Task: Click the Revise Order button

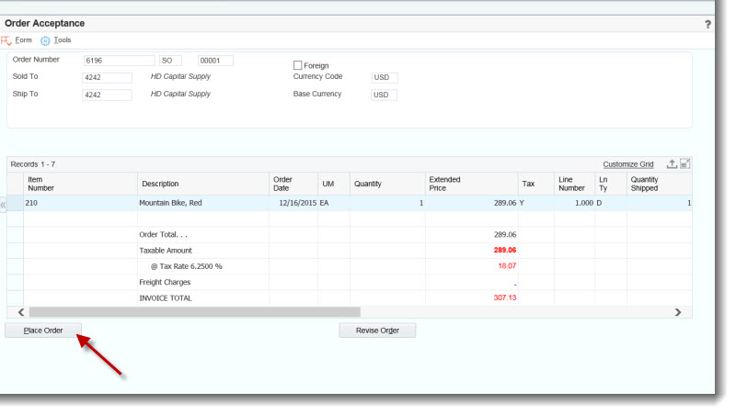Action: 377,331
